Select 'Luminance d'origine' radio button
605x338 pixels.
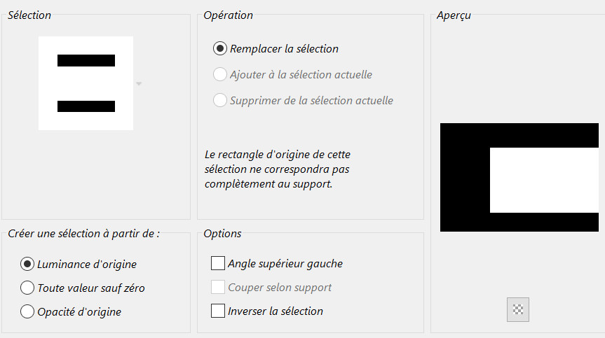[x=28, y=264]
